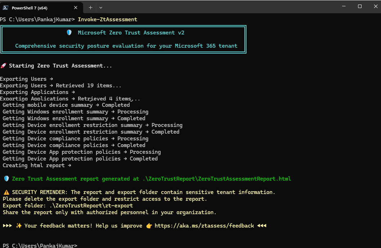Open a new tab with the plus button

90,8
